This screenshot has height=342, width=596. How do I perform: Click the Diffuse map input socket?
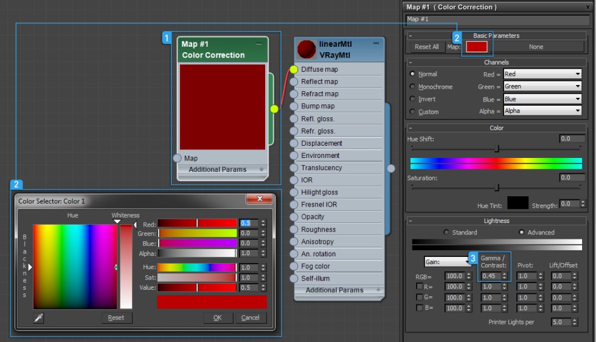[294, 69]
